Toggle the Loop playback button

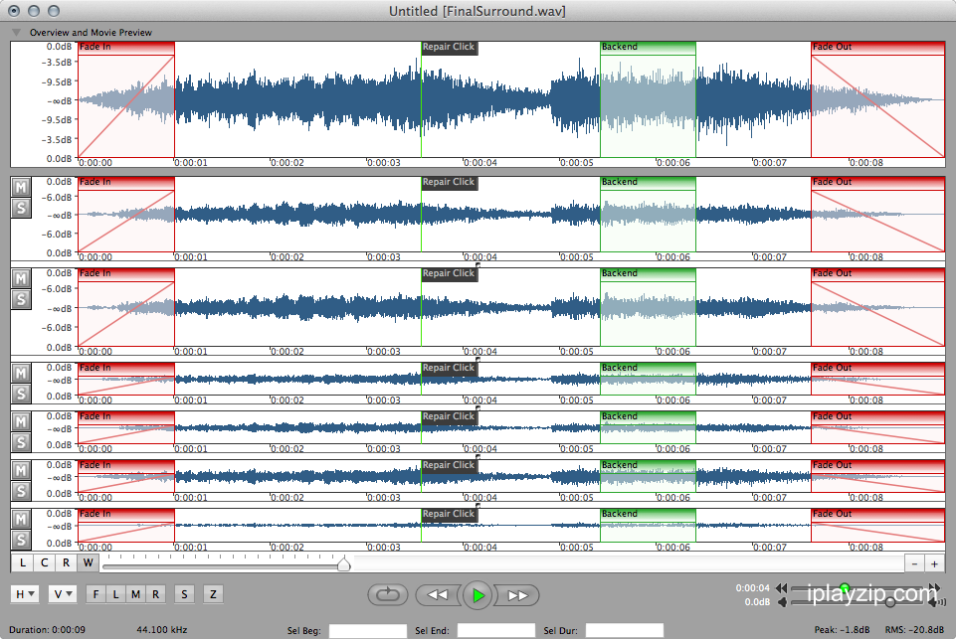coord(388,594)
